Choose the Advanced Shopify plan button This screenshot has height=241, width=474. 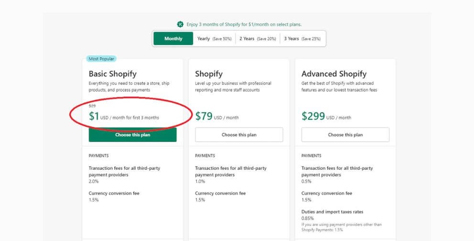pyautogui.click(x=345, y=135)
